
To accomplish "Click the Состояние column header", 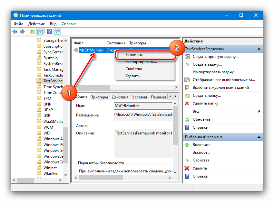I will [116, 43].
